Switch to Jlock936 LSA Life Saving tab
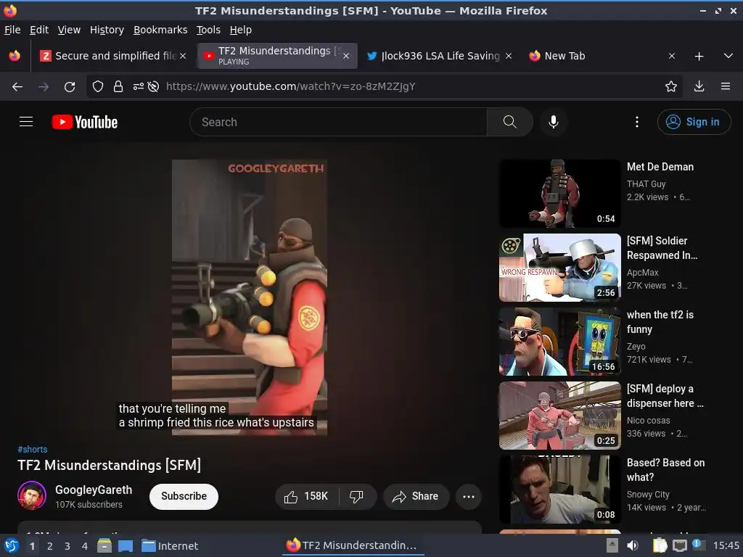Image resolution: width=743 pixels, height=557 pixels. pos(439,56)
